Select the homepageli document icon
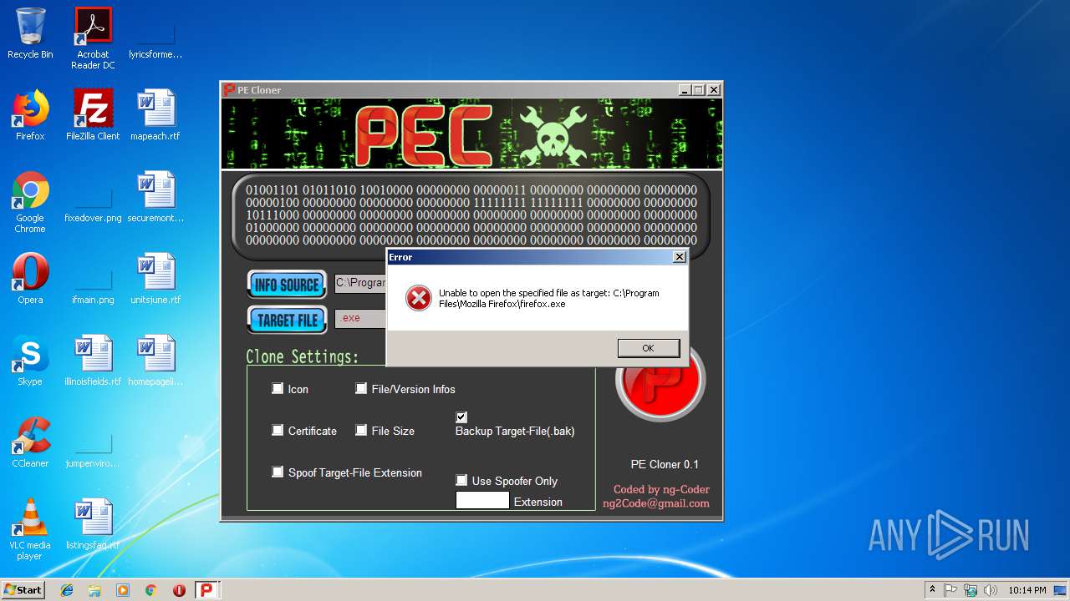The width and height of the screenshot is (1070, 601). [155, 361]
